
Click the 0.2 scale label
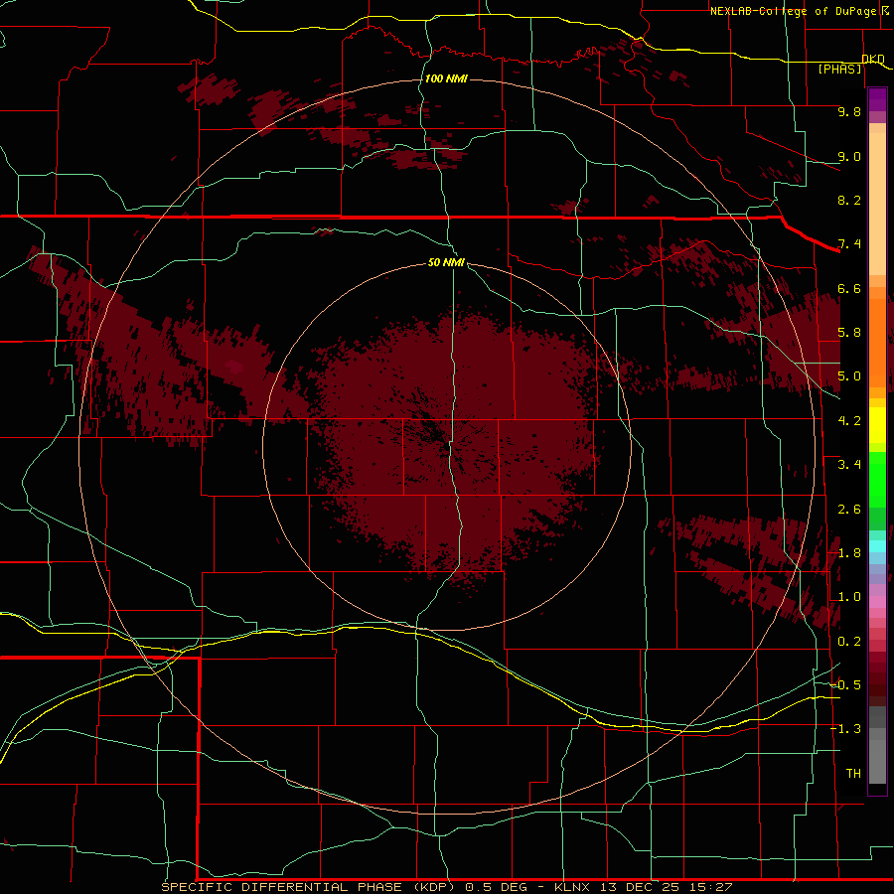[x=849, y=642]
